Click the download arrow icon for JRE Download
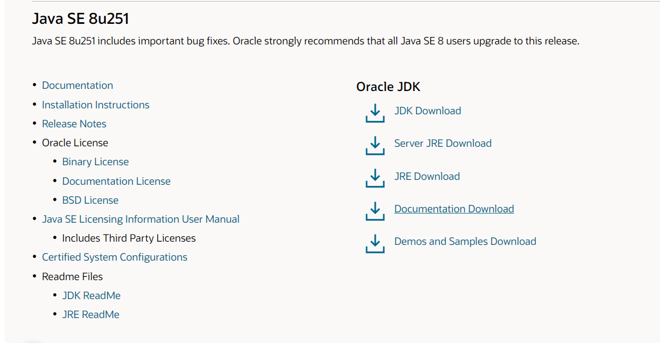Screen dimensions: 660x343 (x=375, y=179)
